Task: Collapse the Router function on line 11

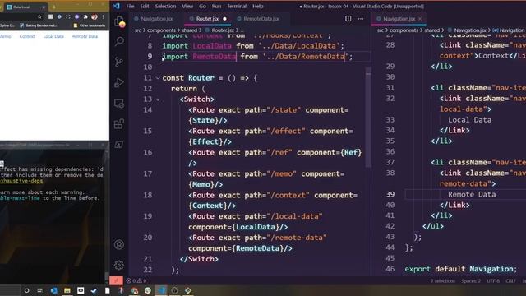Action: (x=158, y=78)
